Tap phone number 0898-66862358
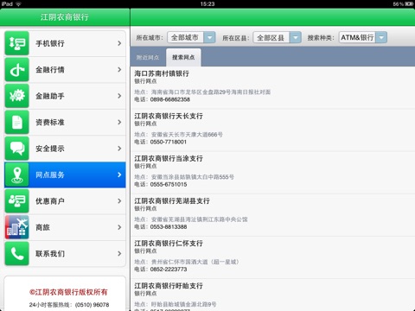 (x=170, y=99)
